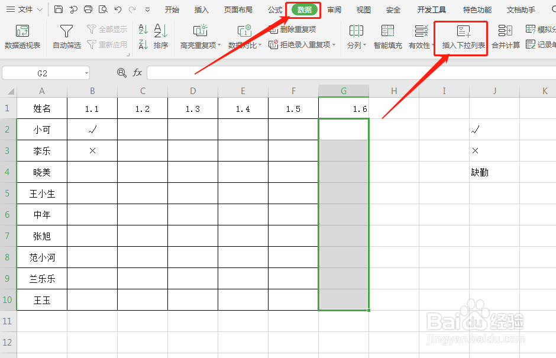This screenshot has height=358, width=556.
Task: Click the redo arrow icon
Action: pyautogui.click(x=132, y=9)
